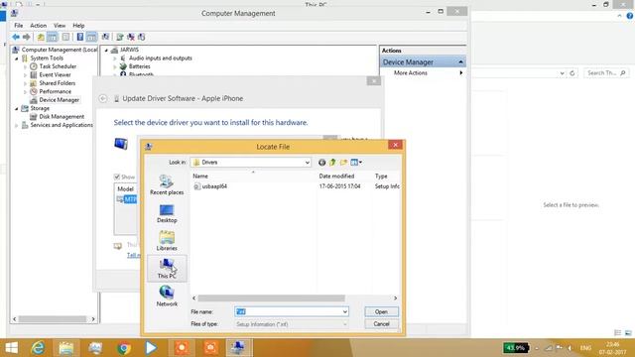Select Network in Locate File sidebar
The image size is (635, 357).
(x=167, y=297)
